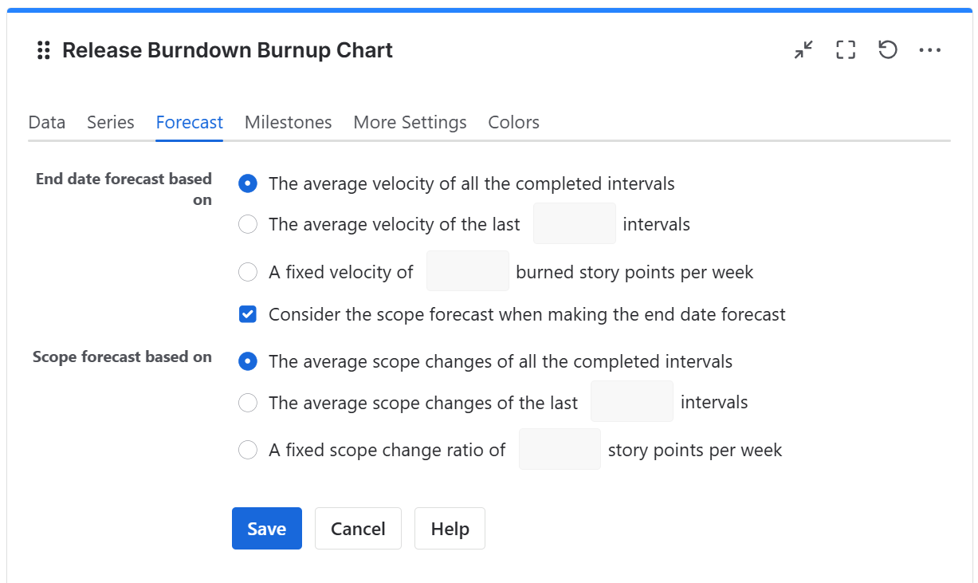Click the scope change ratio input field
This screenshot has height=583, width=978.
point(560,449)
